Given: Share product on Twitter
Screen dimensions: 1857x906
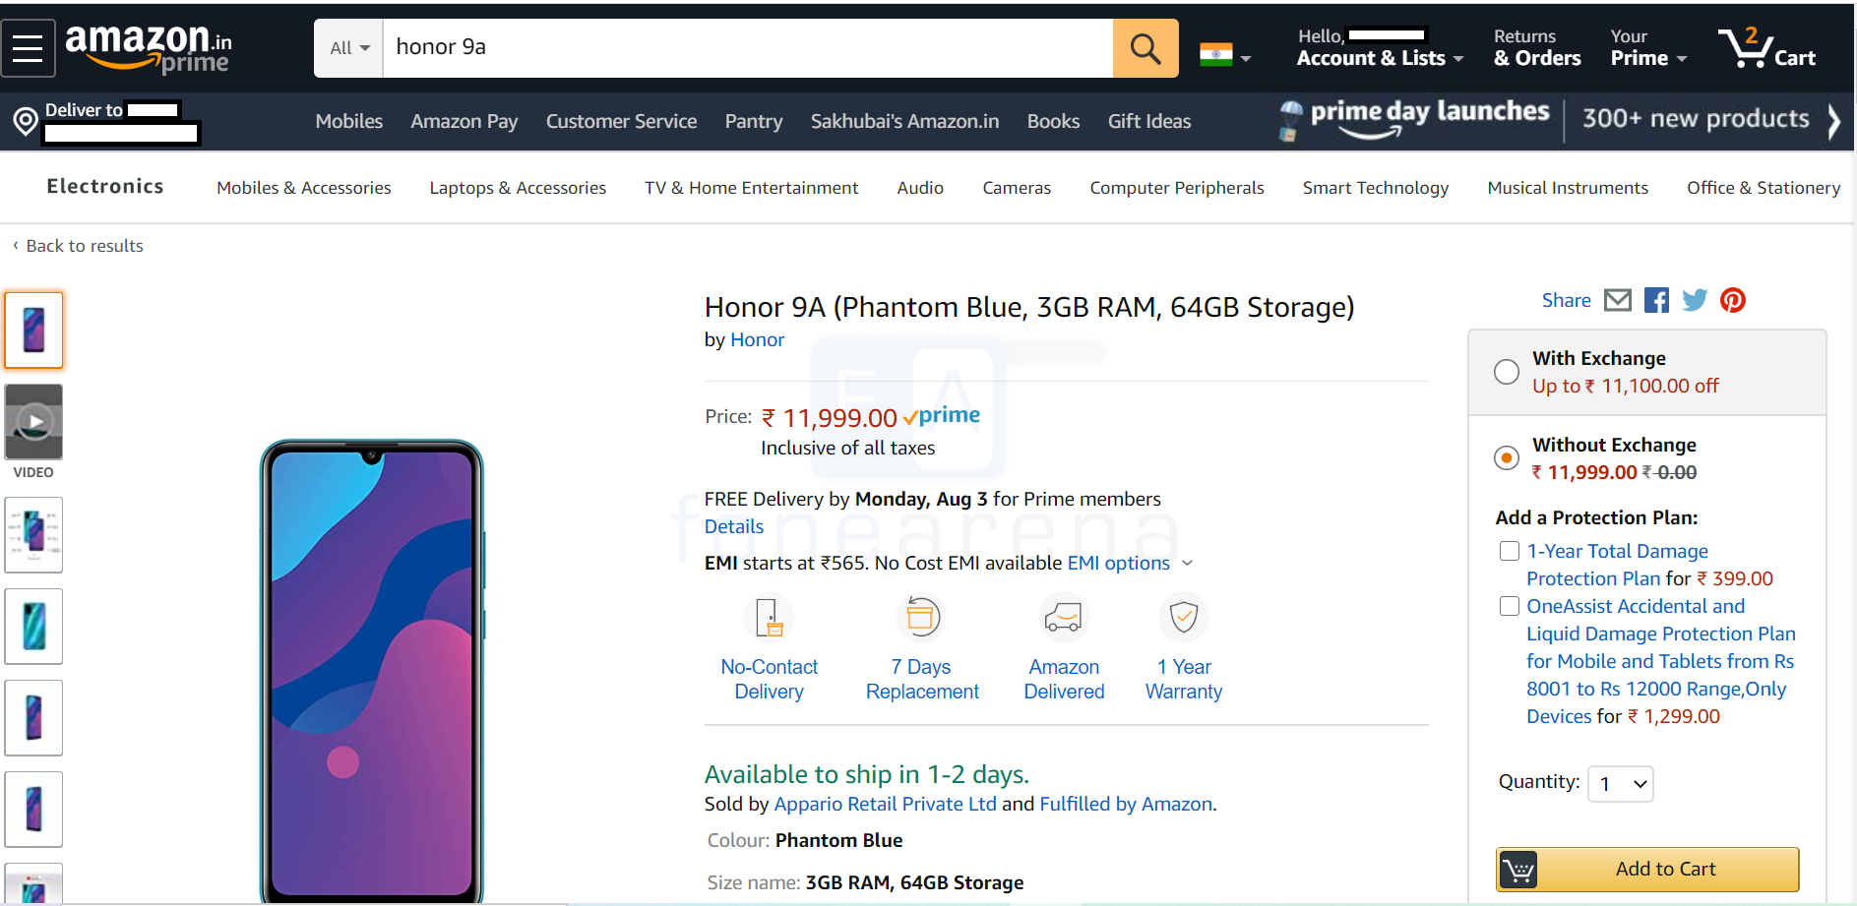Looking at the screenshot, I should (1695, 300).
